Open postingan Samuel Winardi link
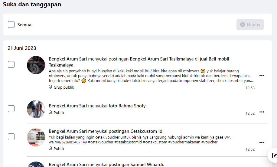The image size is (277, 167). [136, 165]
